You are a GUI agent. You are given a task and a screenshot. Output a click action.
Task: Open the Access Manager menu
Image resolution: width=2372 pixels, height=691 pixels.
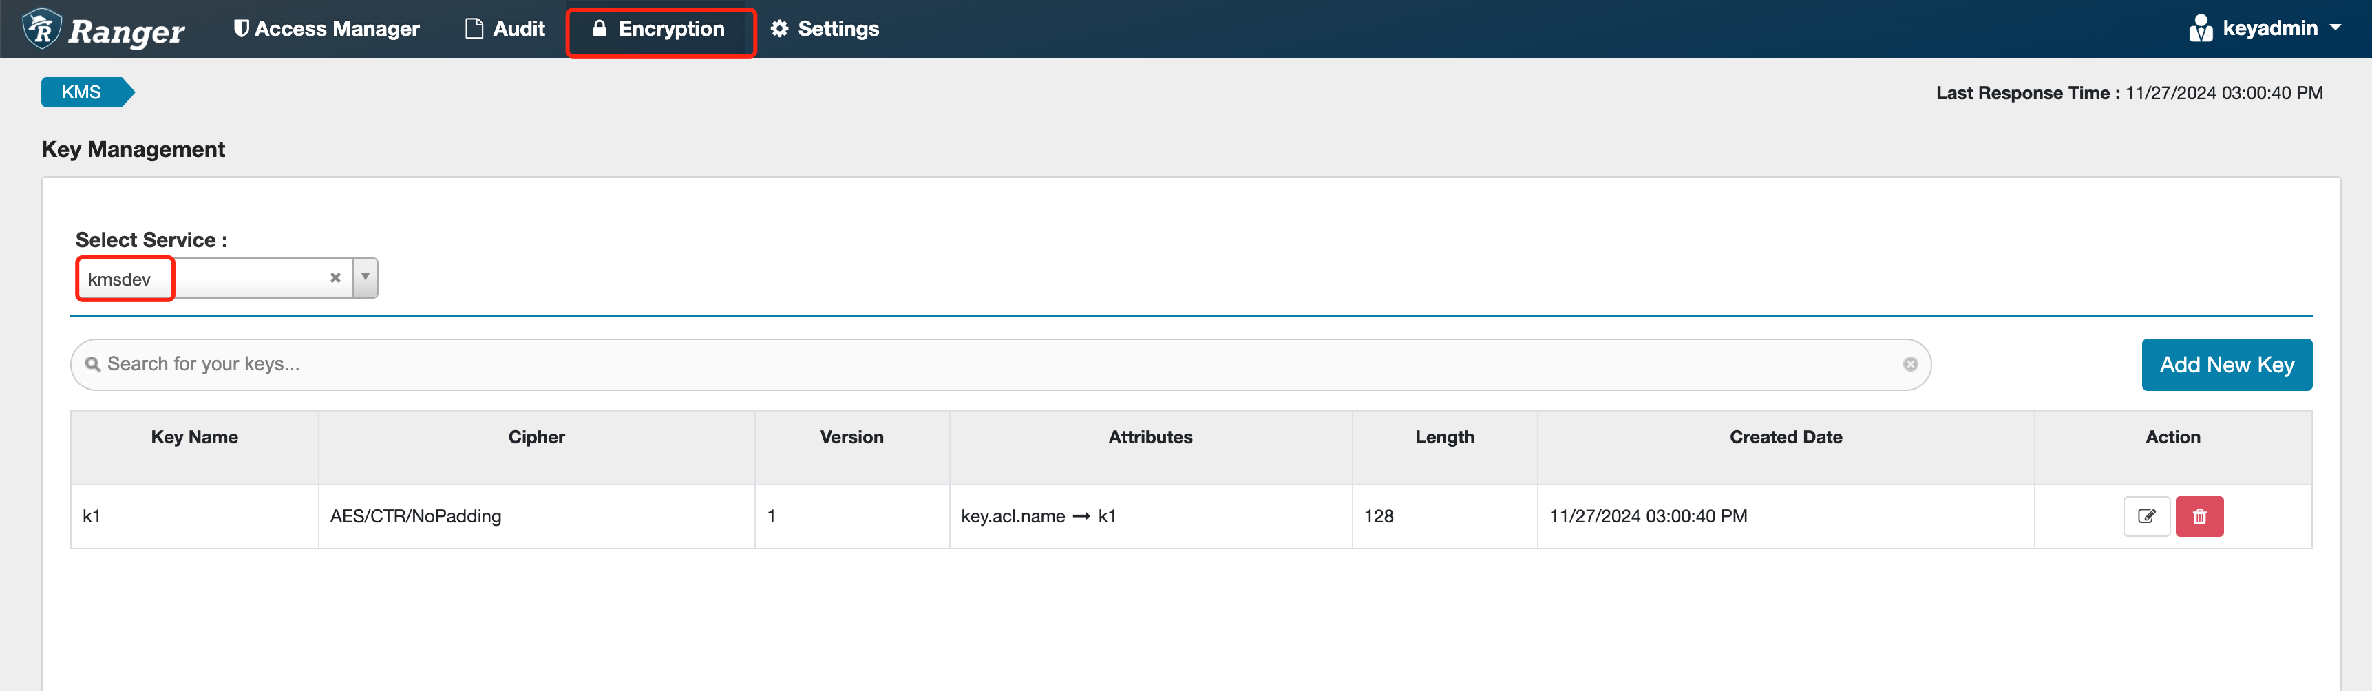(326, 30)
